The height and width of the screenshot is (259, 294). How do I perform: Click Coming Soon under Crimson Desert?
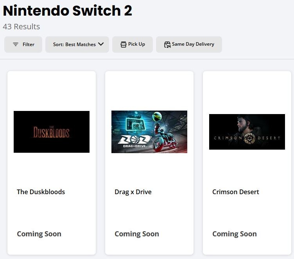(235, 234)
